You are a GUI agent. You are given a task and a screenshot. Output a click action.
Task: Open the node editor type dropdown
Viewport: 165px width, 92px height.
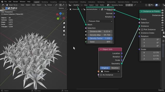(x=70, y=5)
